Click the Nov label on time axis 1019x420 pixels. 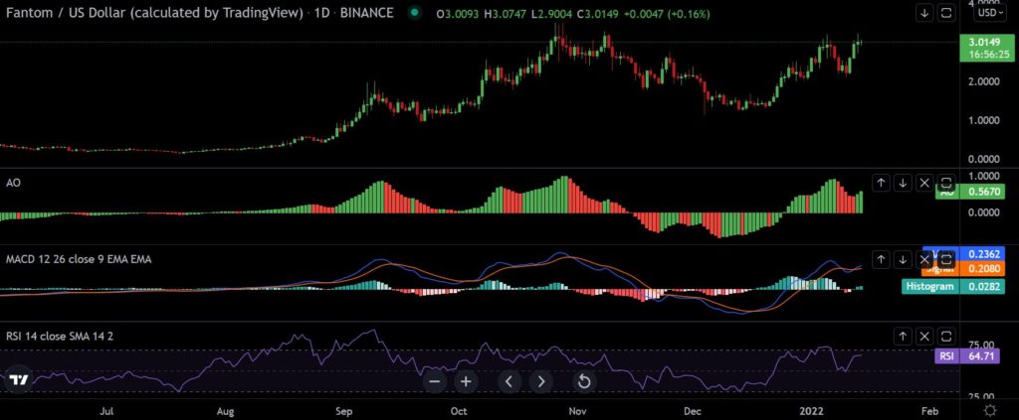point(576,411)
